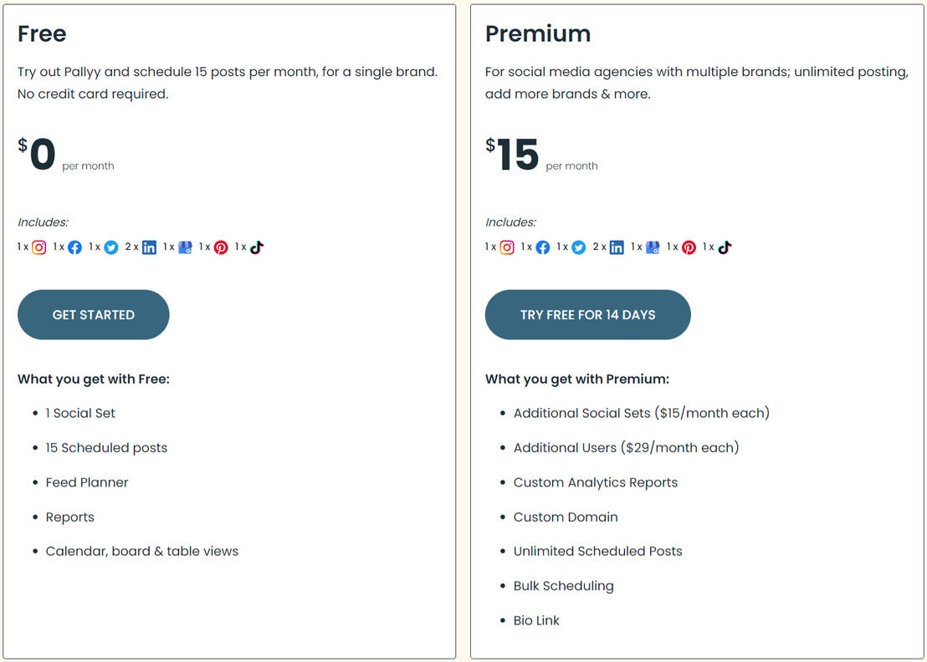Click the Custom Analytics Reports list item
The height and width of the screenshot is (662, 927).
point(595,482)
